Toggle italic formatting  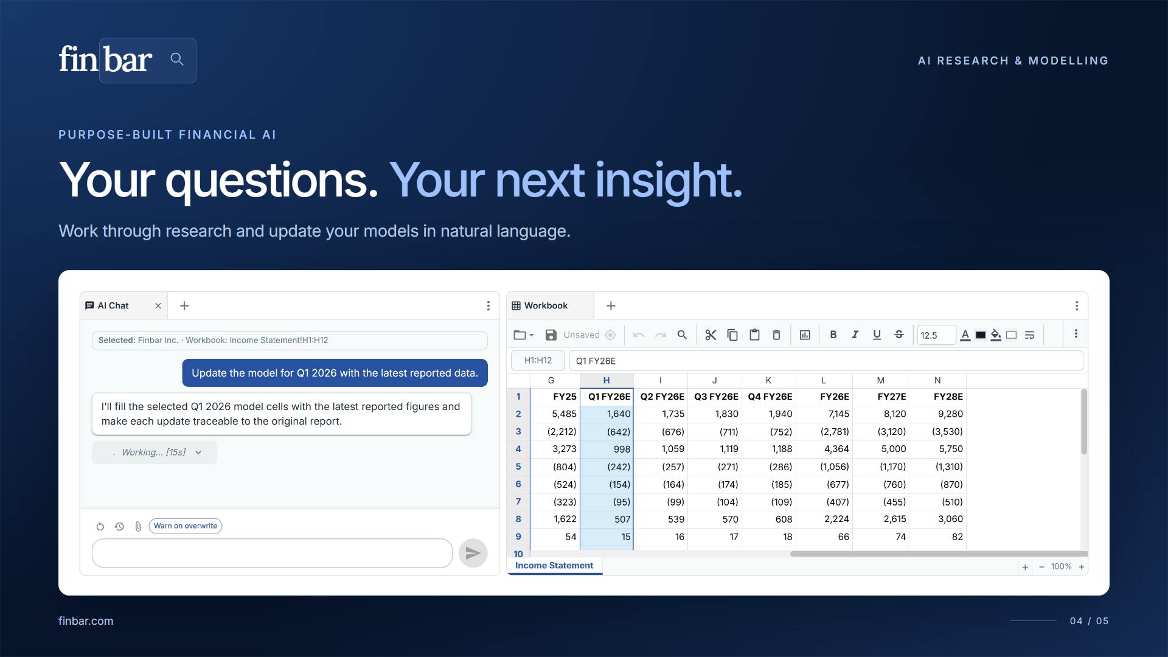855,335
